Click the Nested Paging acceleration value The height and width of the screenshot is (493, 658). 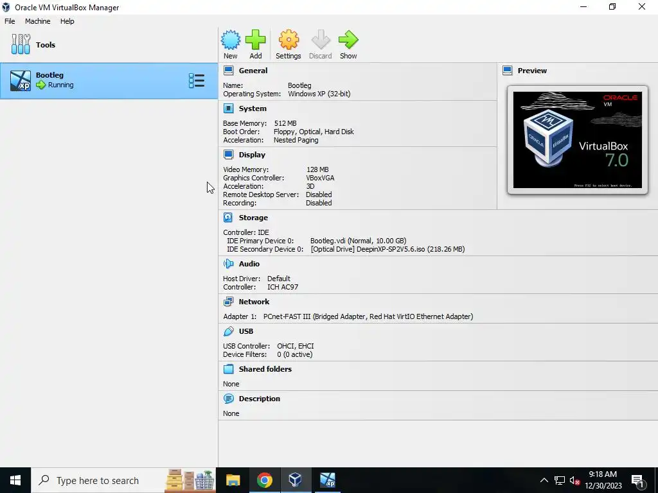coord(296,140)
